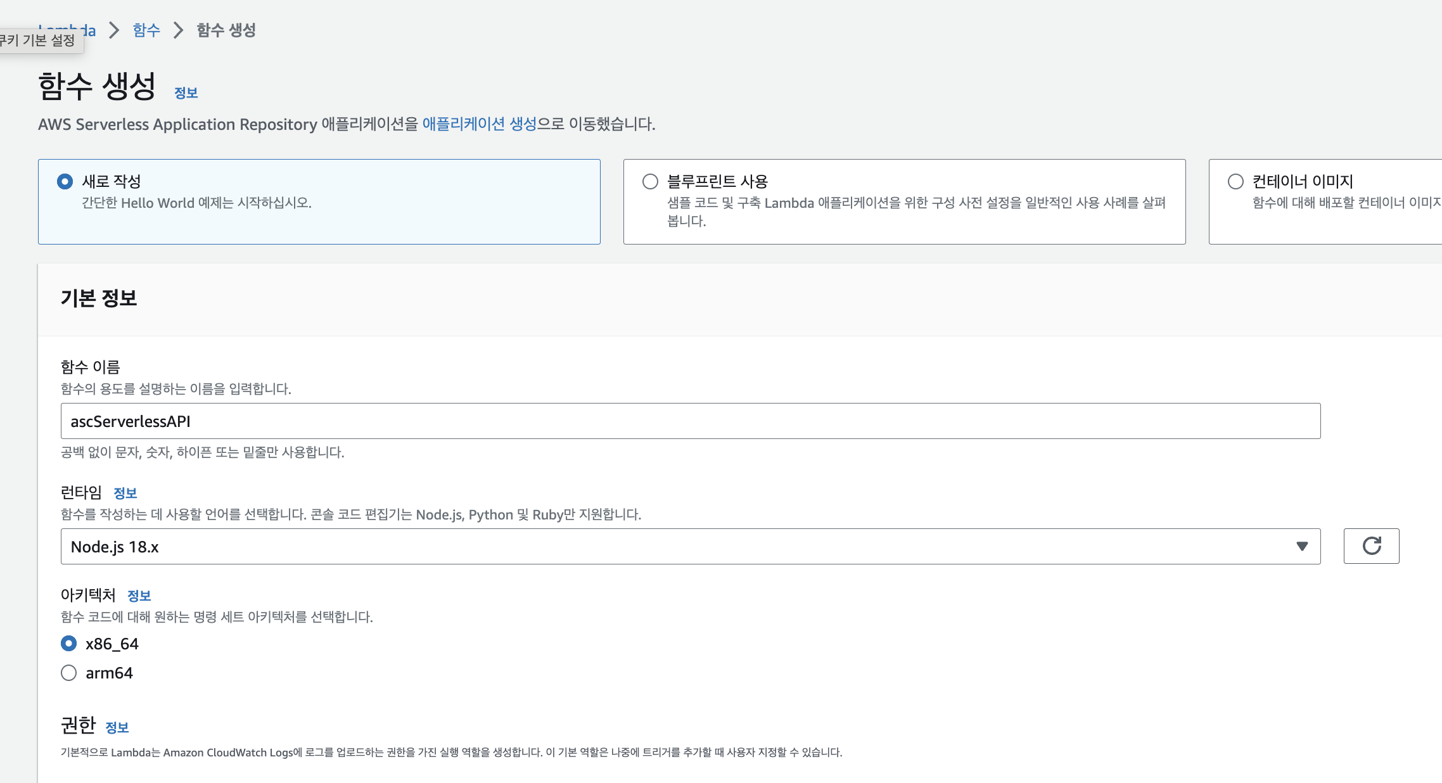The height and width of the screenshot is (783, 1442).
Task: Click the refresh runtime list icon button
Action: coord(1371,546)
